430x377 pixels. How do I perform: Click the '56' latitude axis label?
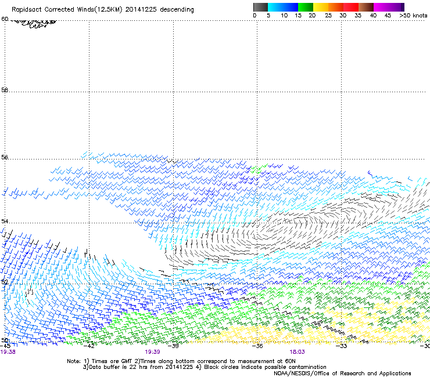coord(5,157)
